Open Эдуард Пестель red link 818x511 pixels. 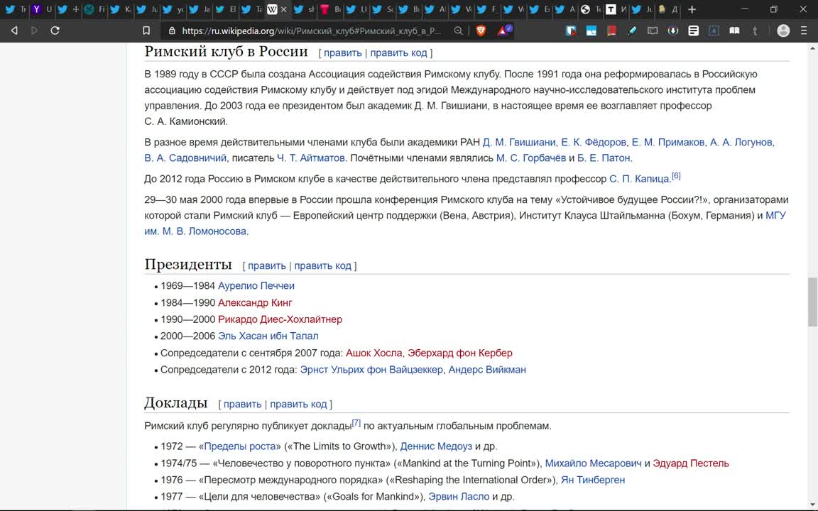[691, 463]
